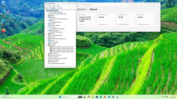Click the Batteries category icon

(x=49, y=16)
